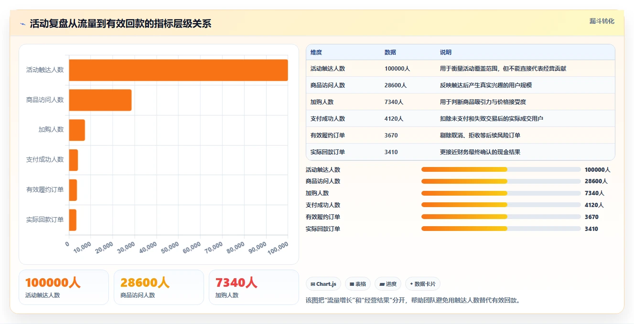Select the 数据卡片 chip
The width and height of the screenshot is (634, 324).
[x=423, y=284]
